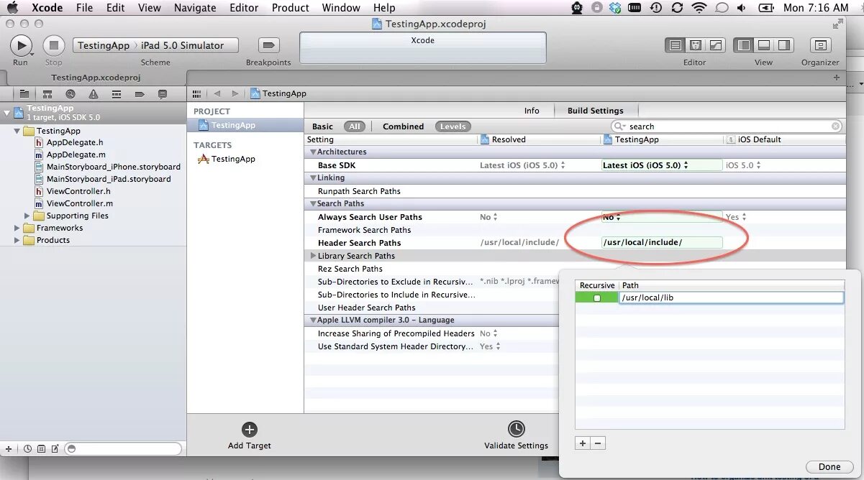Toggle the Utilities pane view icon
Screen dimensions: 864x480
(x=784, y=45)
